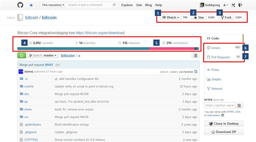Open the .gitignore file
Screen dimensions: 256x142
[x=30, y=132]
